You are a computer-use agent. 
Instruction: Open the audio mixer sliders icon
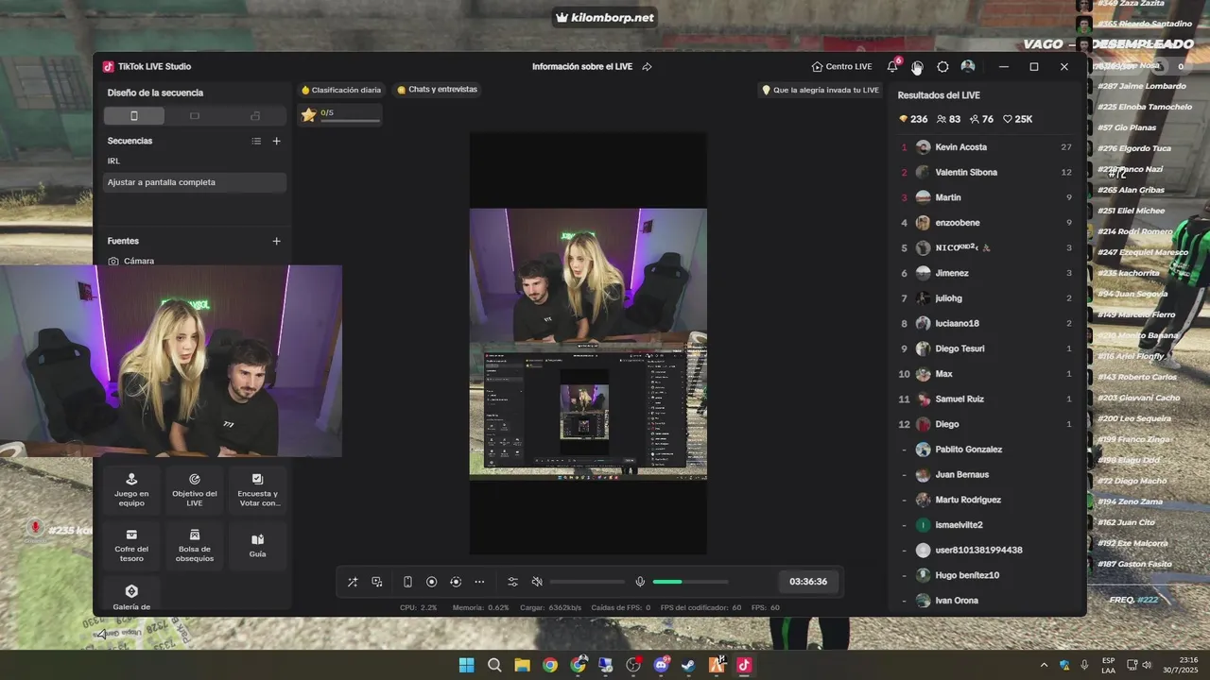(513, 582)
